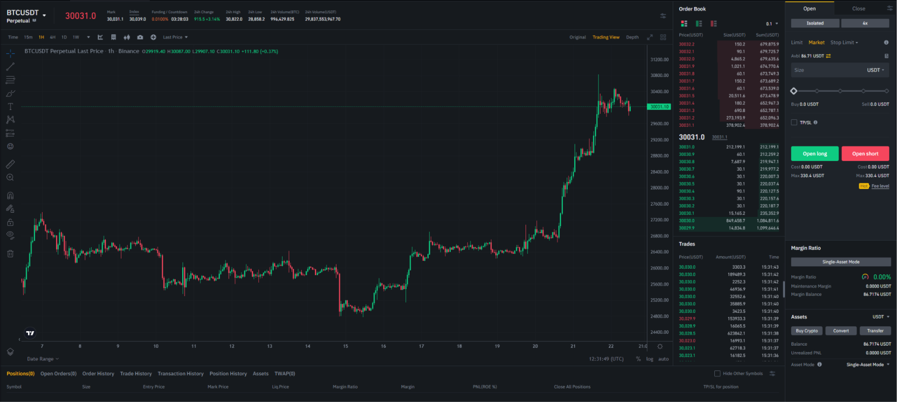Toggle stay in drawing mode
Image resolution: width=897 pixels, height=402 pixels.
[x=10, y=209]
